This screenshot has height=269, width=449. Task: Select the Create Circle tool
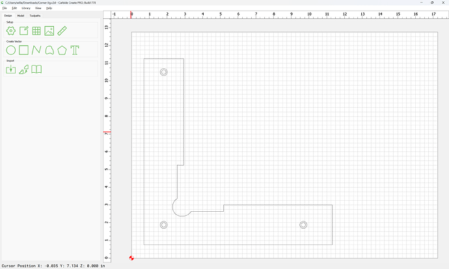click(11, 50)
